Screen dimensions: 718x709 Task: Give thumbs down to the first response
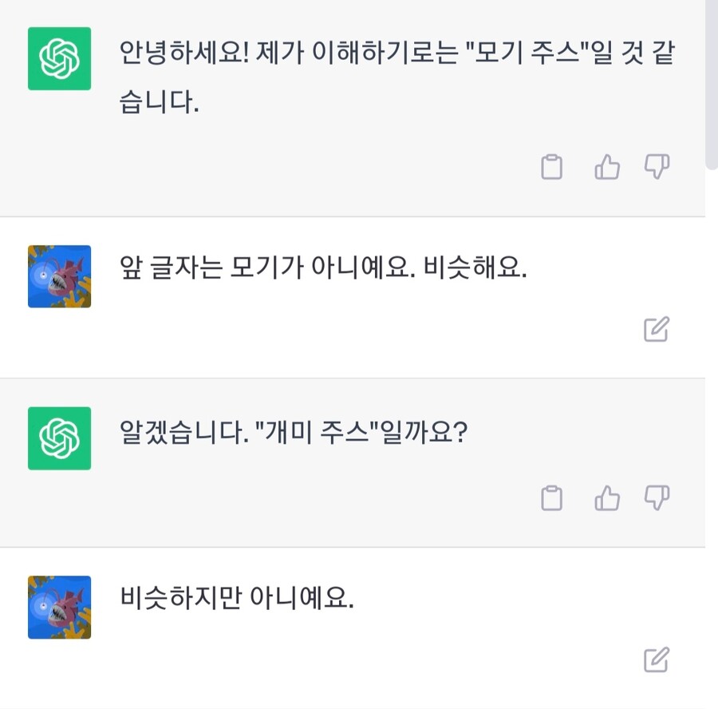(656, 166)
